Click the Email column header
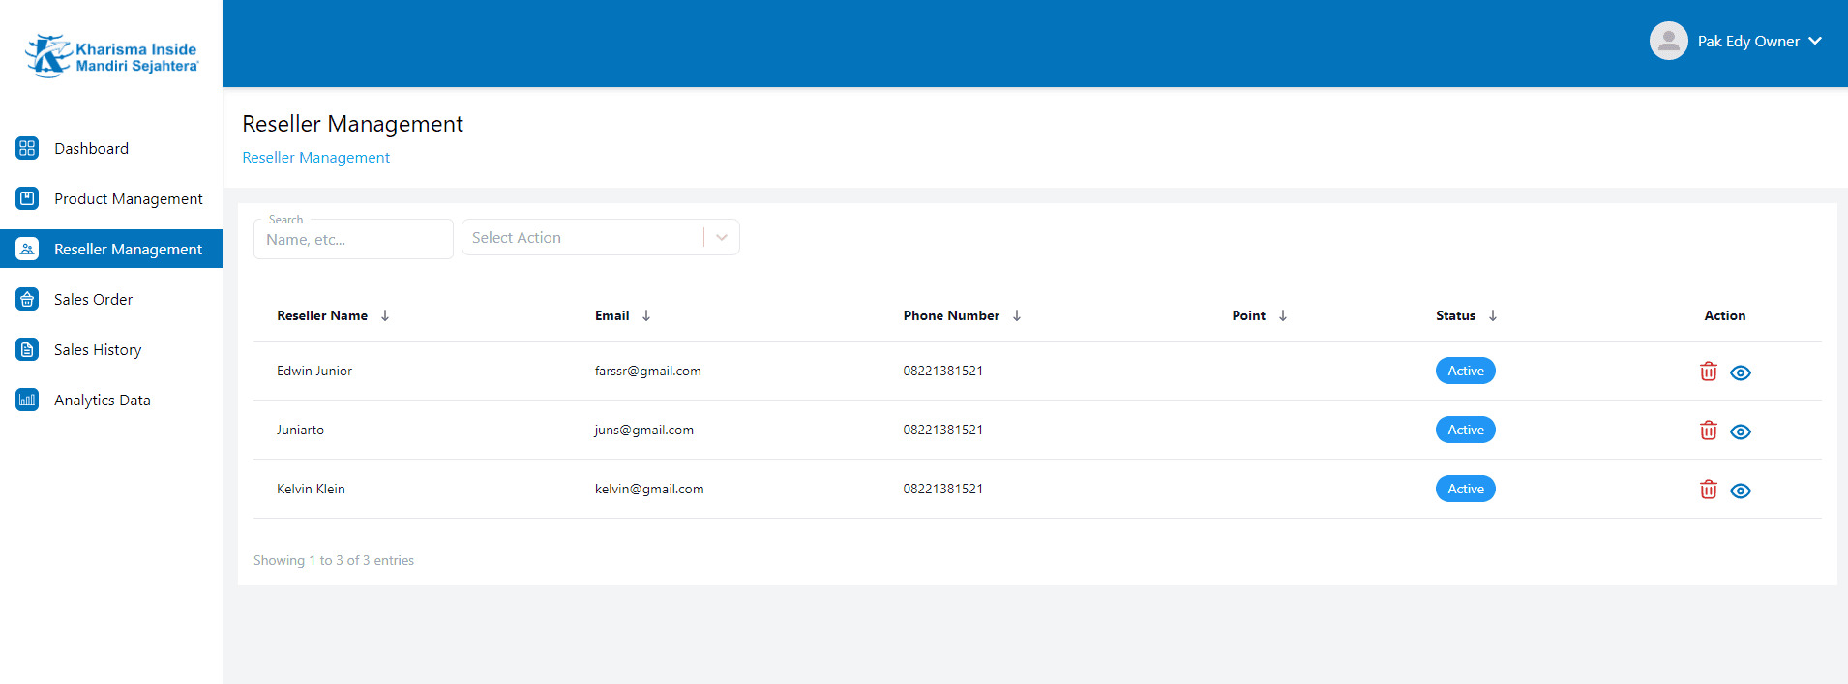1848x684 pixels. point(611,315)
